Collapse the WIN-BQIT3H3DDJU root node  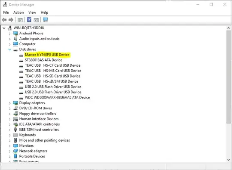tap(4, 28)
